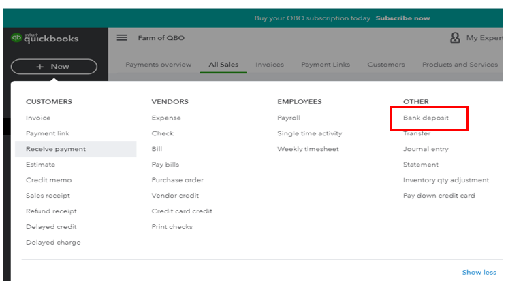Select Vendor credit

(x=175, y=196)
